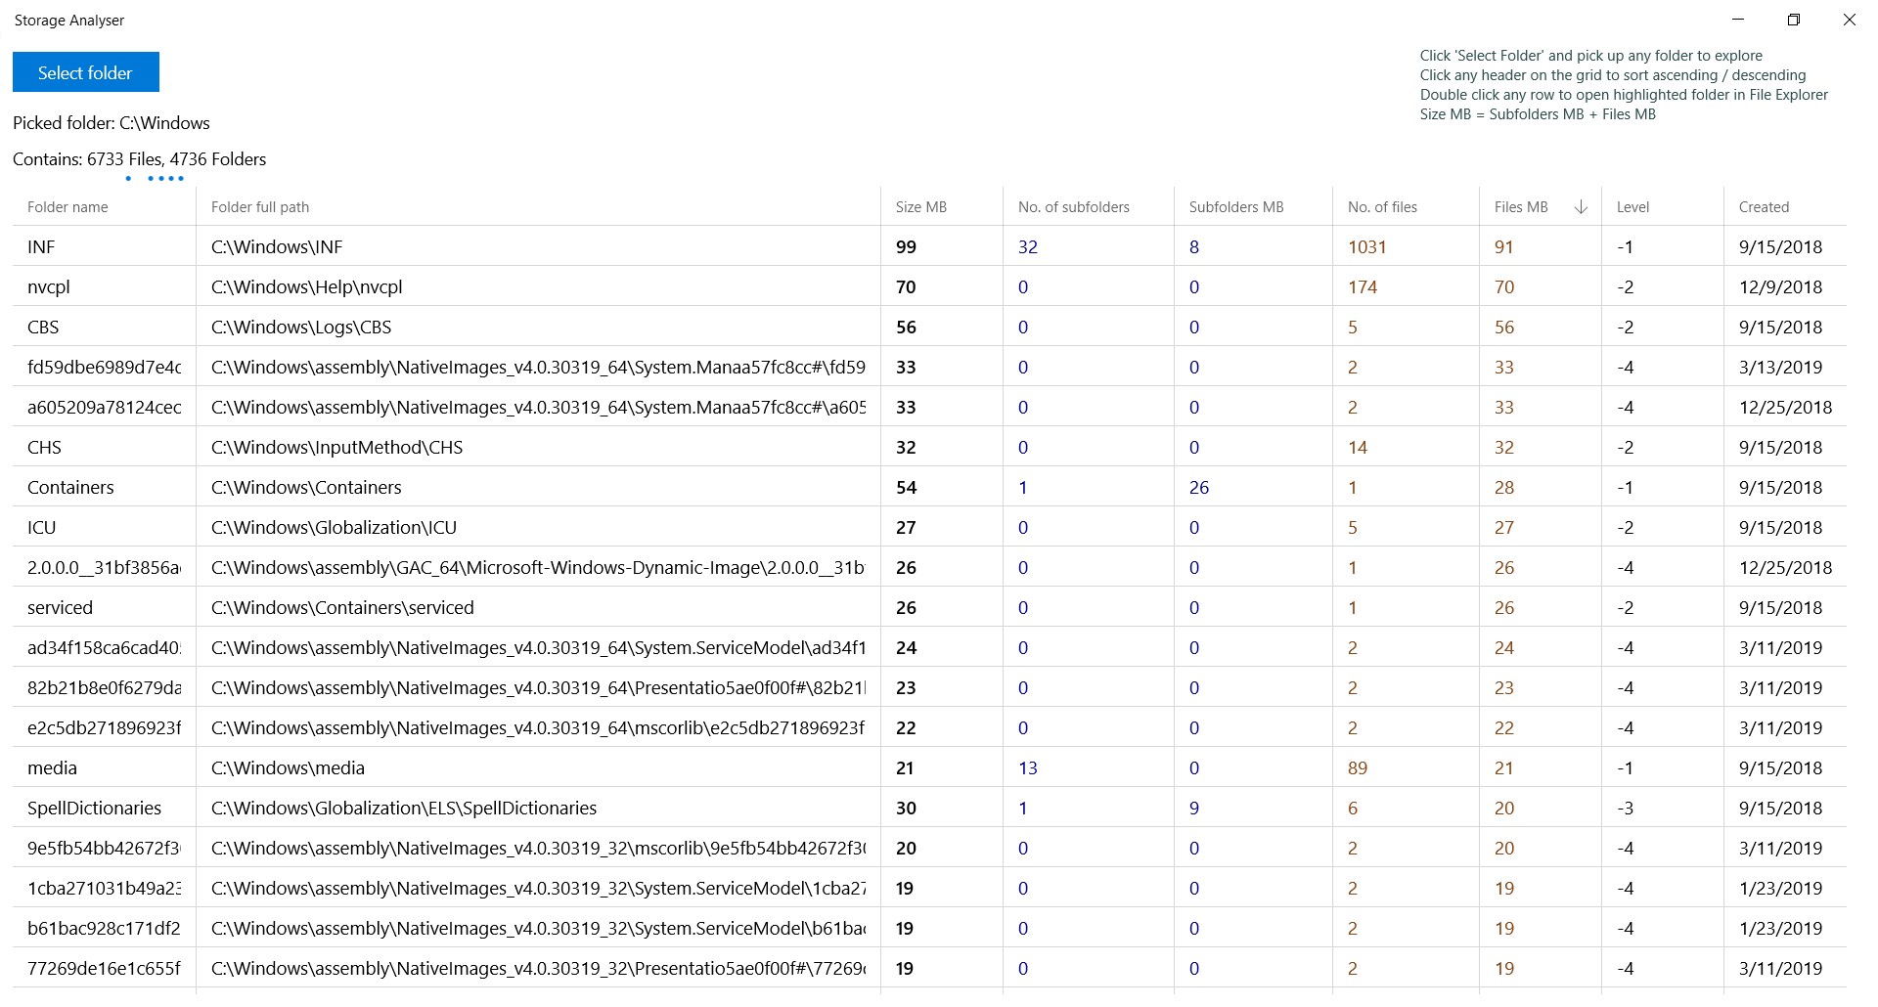
Task: Click the C:\Windows\Globalization\ICU path cell
Action: coord(334,528)
